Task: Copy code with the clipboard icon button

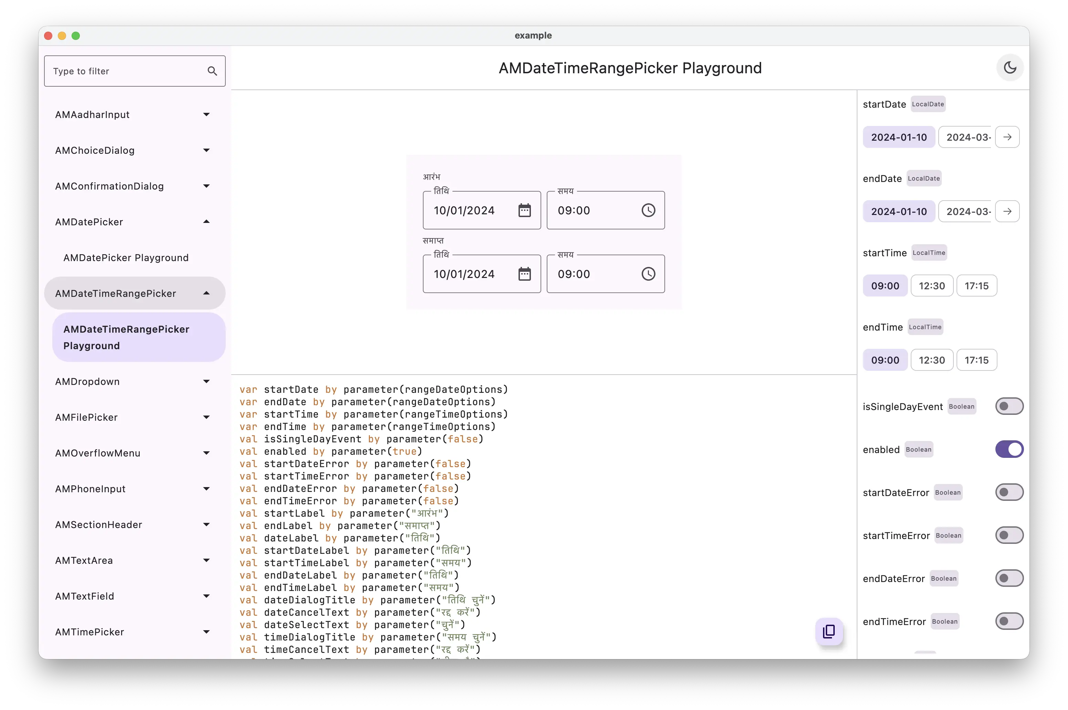Action: pyautogui.click(x=829, y=631)
